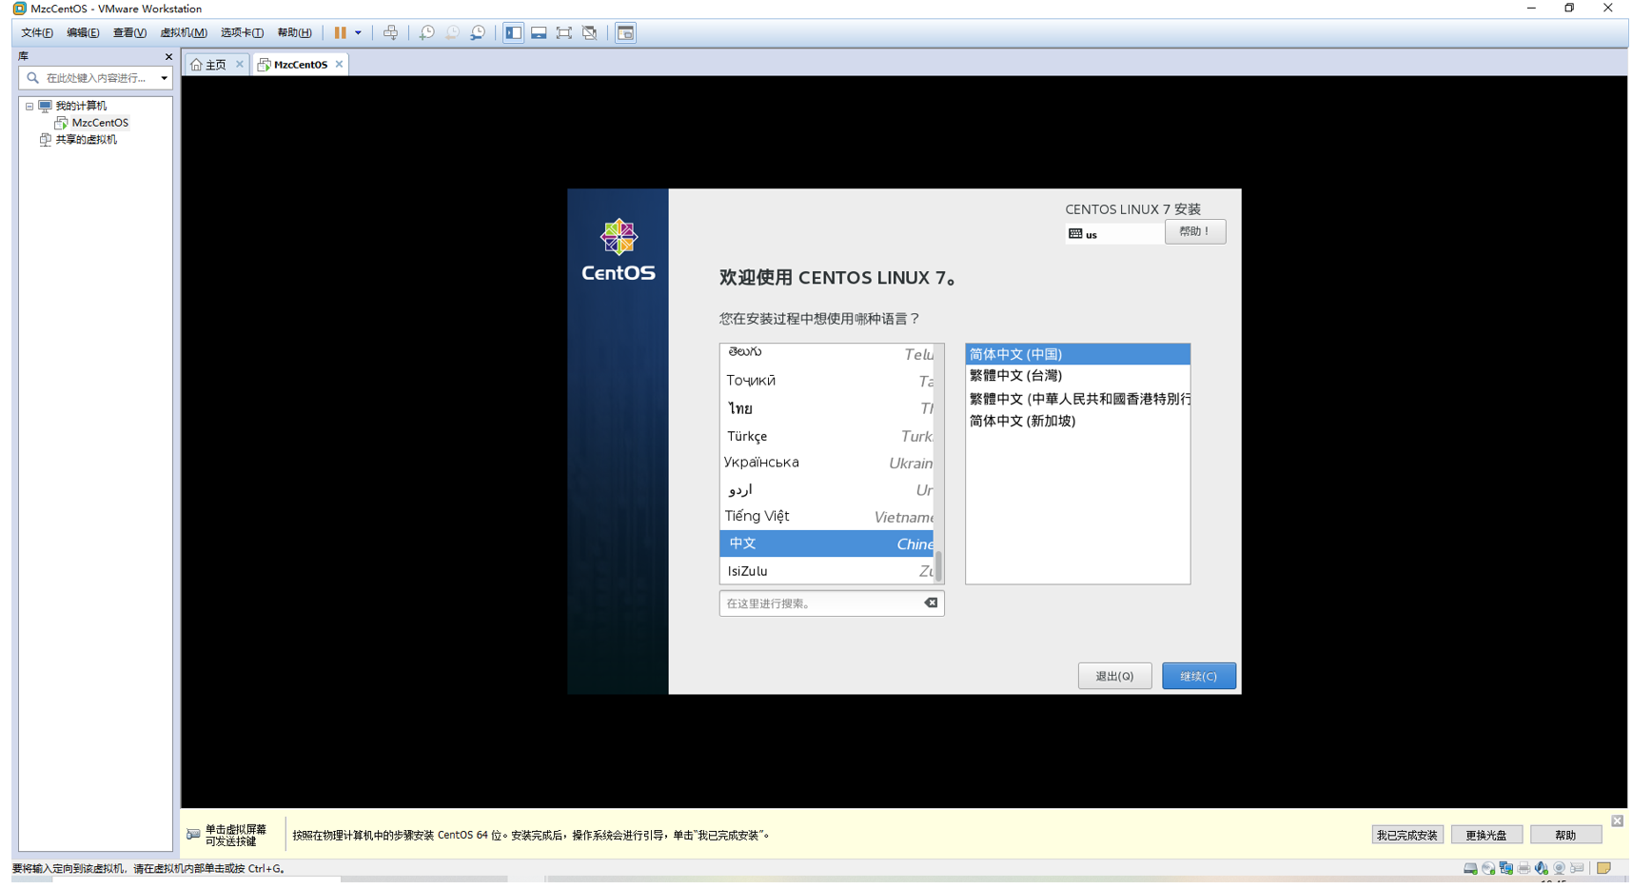
Task: Click the send Ctrl+Alt+Del toolbar icon
Action: [x=390, y=33]
